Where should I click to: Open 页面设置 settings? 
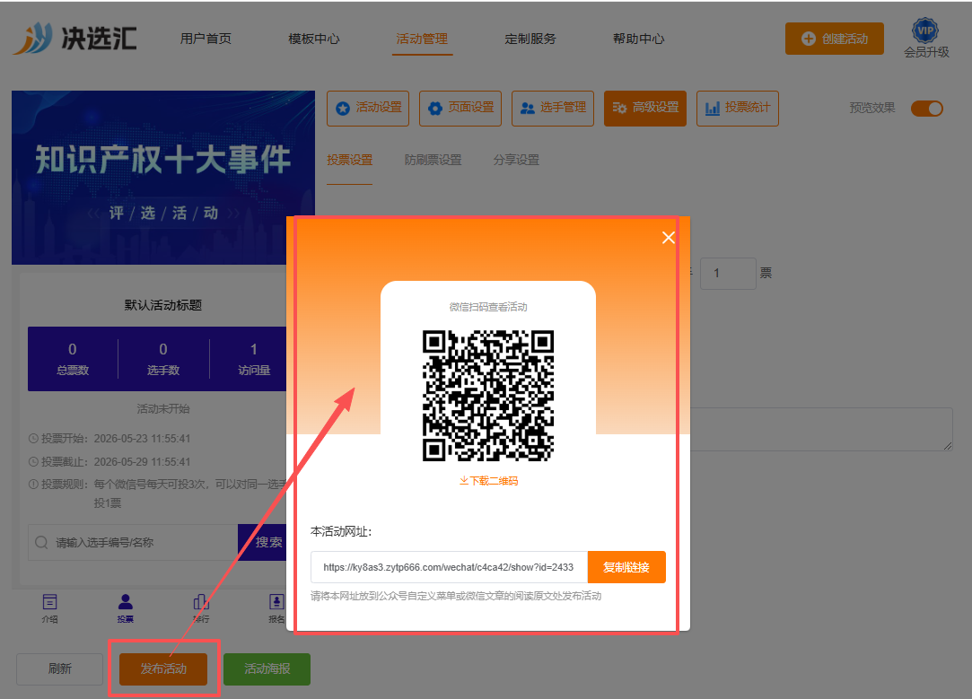(x=460, y=109)
